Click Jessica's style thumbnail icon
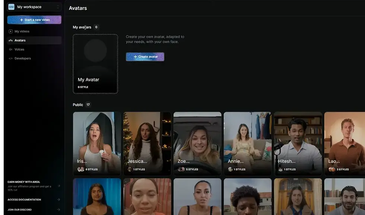365x215 pixels. coord(130,169)
